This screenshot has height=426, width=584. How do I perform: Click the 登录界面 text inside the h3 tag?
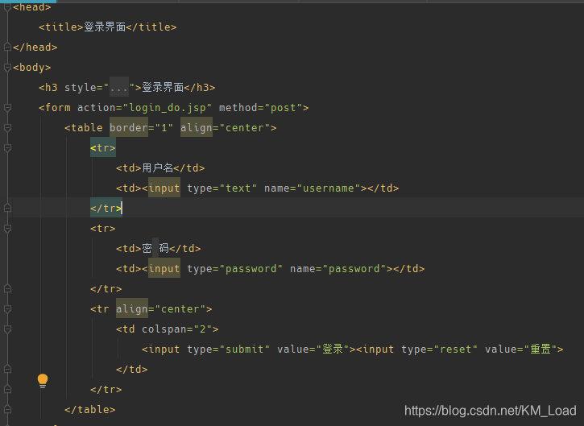[x=163, y=87]
